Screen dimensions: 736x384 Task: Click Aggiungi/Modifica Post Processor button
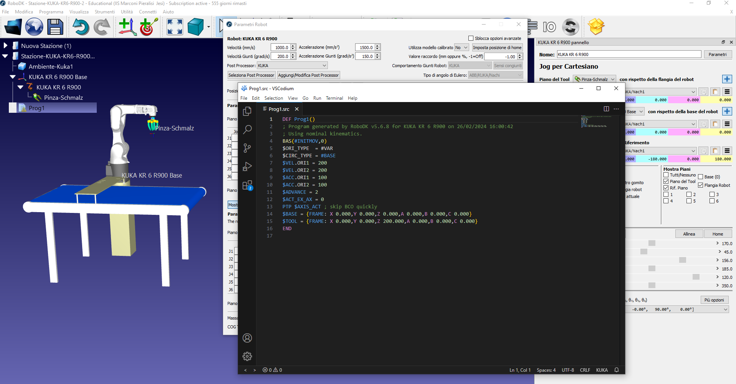[309, 75]
